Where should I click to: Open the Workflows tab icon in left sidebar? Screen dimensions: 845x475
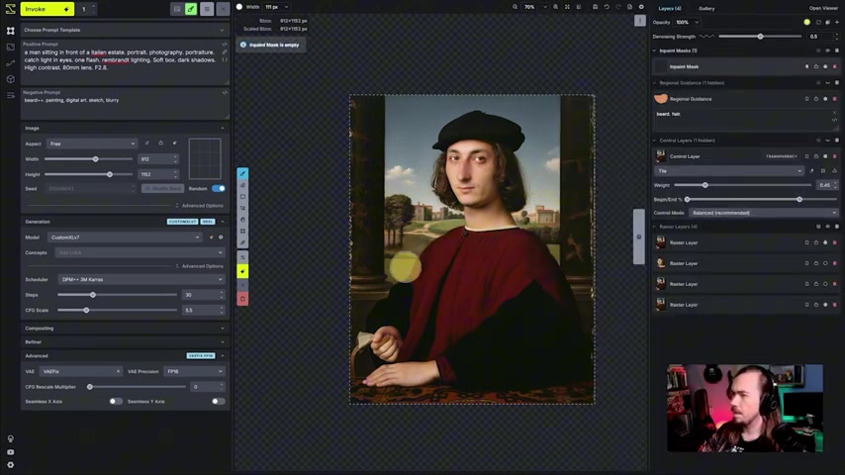tap(10, 63)
